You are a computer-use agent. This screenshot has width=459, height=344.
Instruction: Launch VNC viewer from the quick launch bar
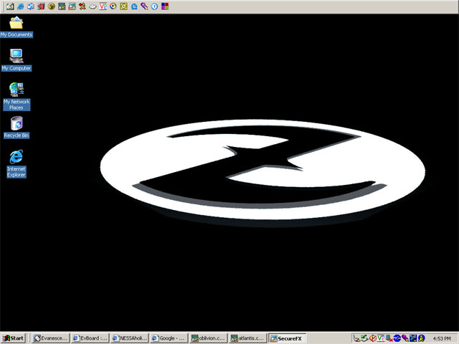(103, 6)
